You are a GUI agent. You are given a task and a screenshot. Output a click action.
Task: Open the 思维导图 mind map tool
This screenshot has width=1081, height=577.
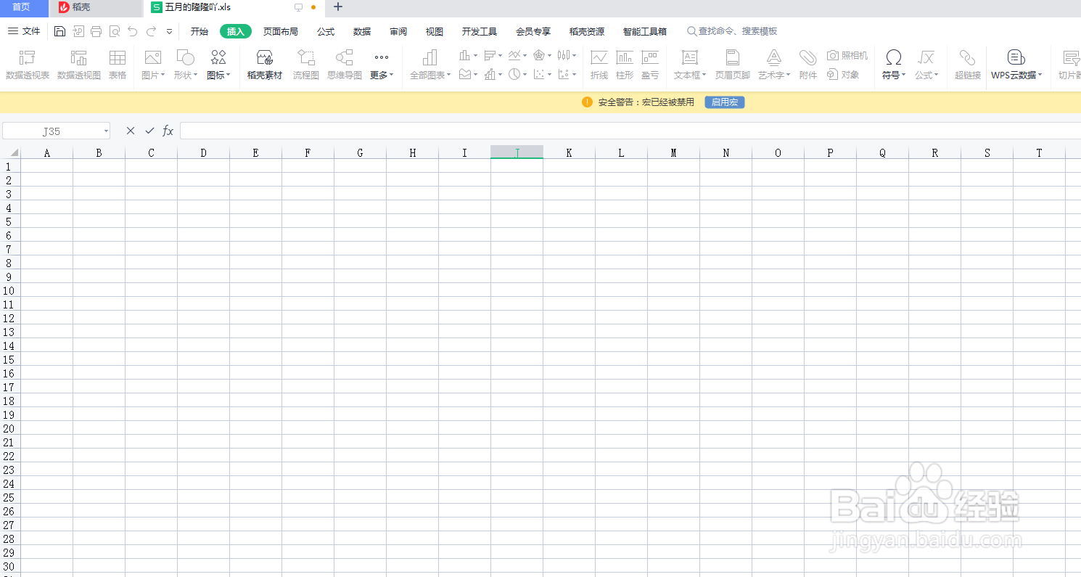coord(344,65)
